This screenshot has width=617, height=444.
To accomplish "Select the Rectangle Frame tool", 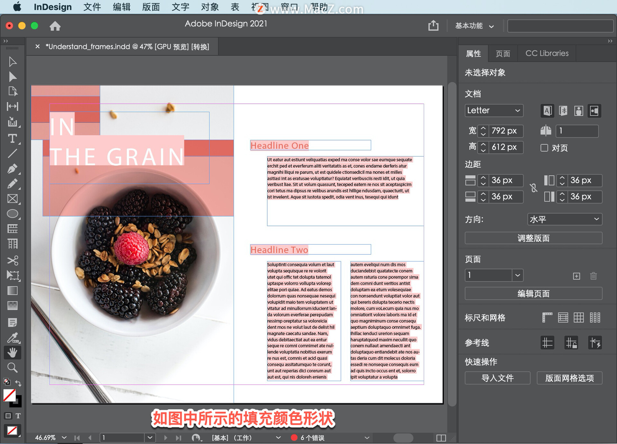I will (x=13, y=199).
